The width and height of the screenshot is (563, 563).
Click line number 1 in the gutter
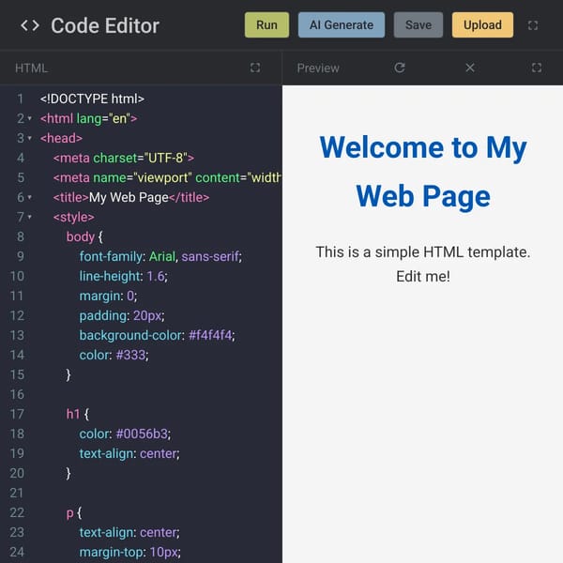(x=20, y=99)
